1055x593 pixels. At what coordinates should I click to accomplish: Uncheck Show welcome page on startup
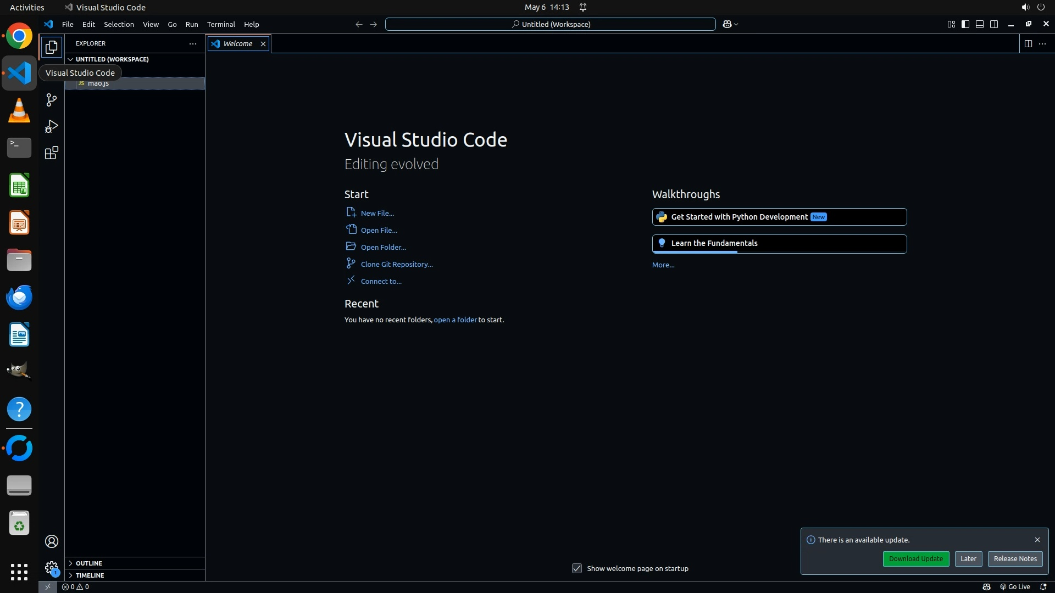[x=576, y=568]
